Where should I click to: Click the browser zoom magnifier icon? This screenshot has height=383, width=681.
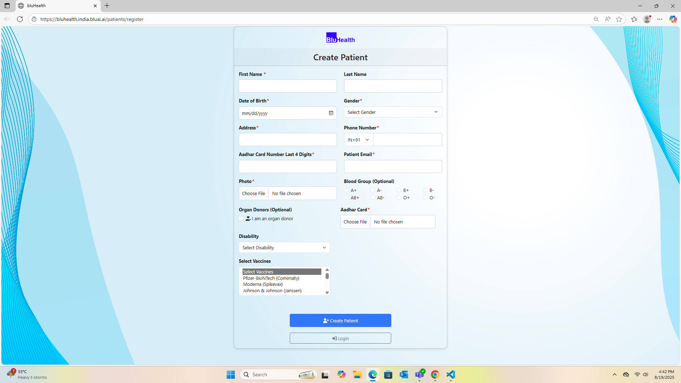coord(596,19)
